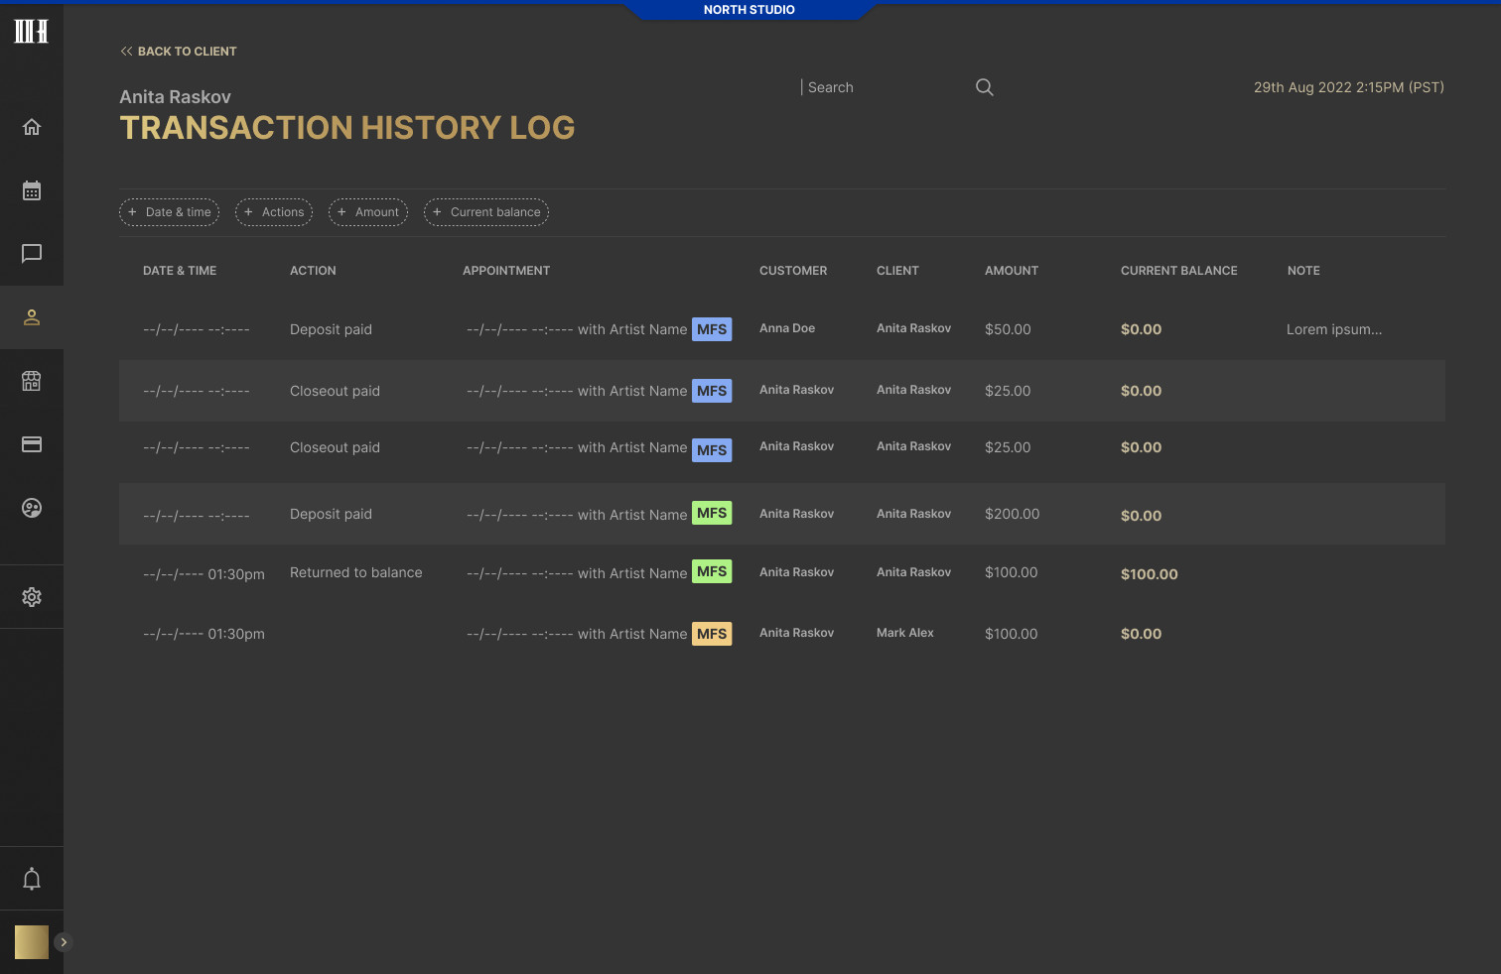Click the gold profile avatar swatch
The height and width of the screenshot is (974, 1501).
[x=32, y=942]
